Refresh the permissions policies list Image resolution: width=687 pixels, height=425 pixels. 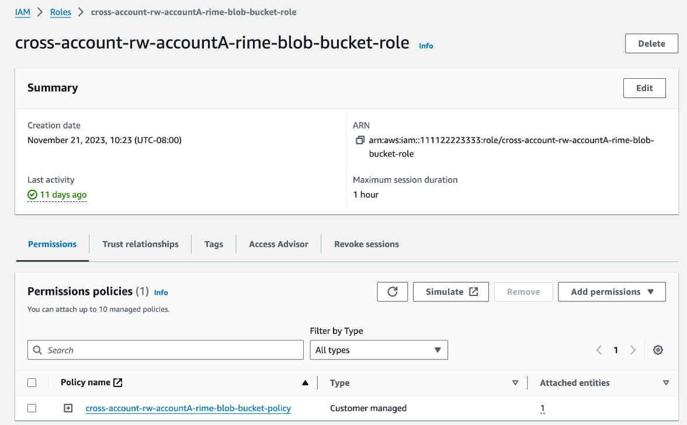pos(392,292)
